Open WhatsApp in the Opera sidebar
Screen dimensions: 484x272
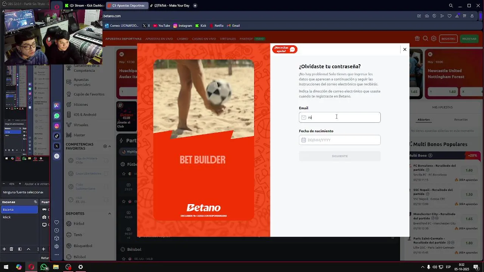tap(57, 116)
